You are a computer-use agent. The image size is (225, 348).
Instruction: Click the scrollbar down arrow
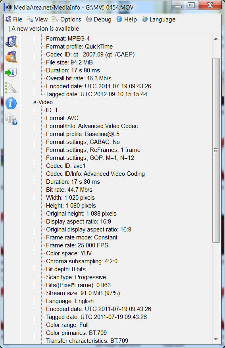[x=216, y=340]
